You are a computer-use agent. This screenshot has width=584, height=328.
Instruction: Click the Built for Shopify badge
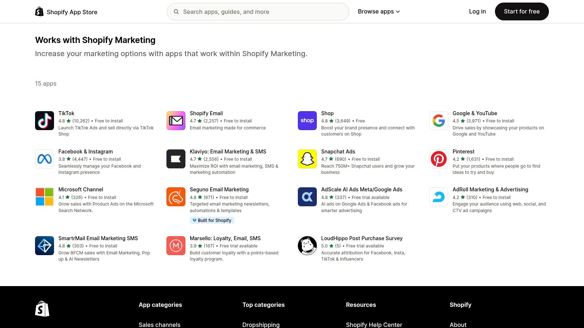212,220
